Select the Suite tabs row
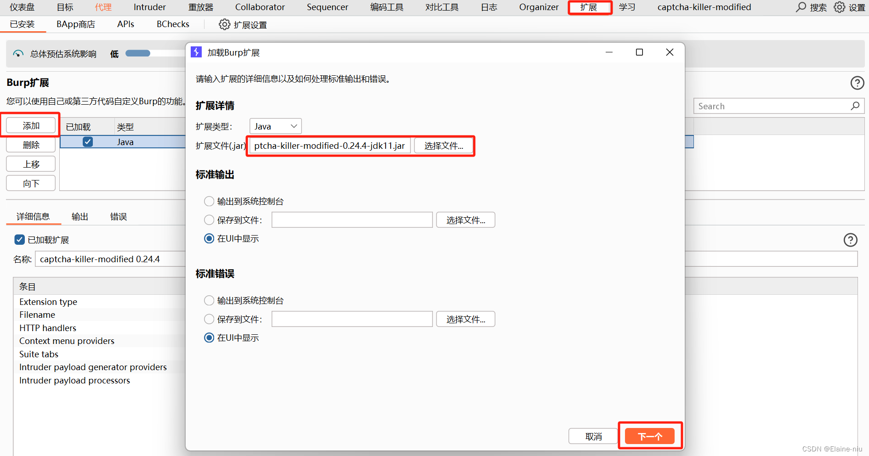The image size is (869, 456). (99, 354)
